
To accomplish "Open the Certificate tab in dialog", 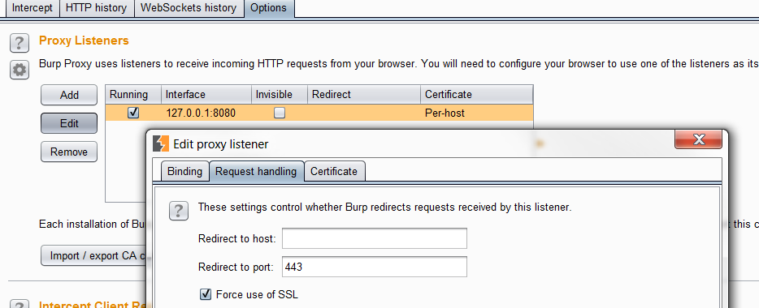I will point(334,171).
